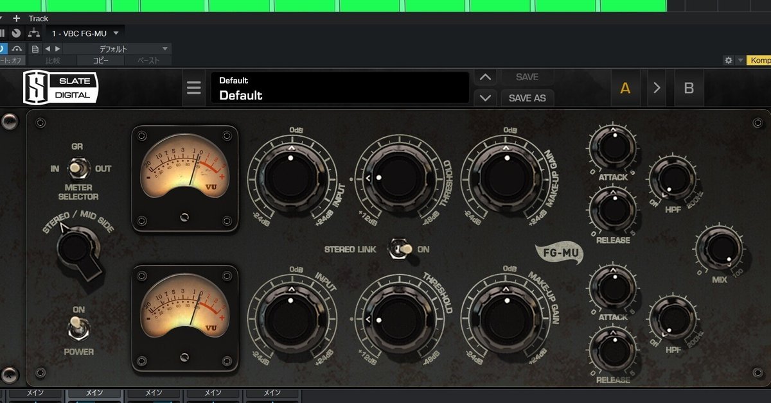Click the ペースト paste button

148,61
